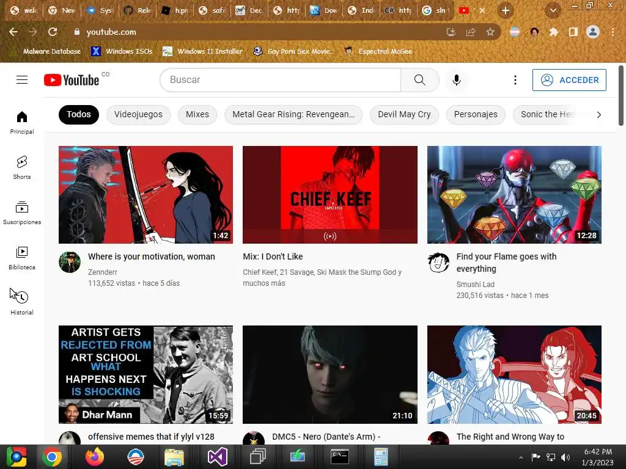Open Shorts in sidebar
The image size is (626, 469).
[22, 167]
